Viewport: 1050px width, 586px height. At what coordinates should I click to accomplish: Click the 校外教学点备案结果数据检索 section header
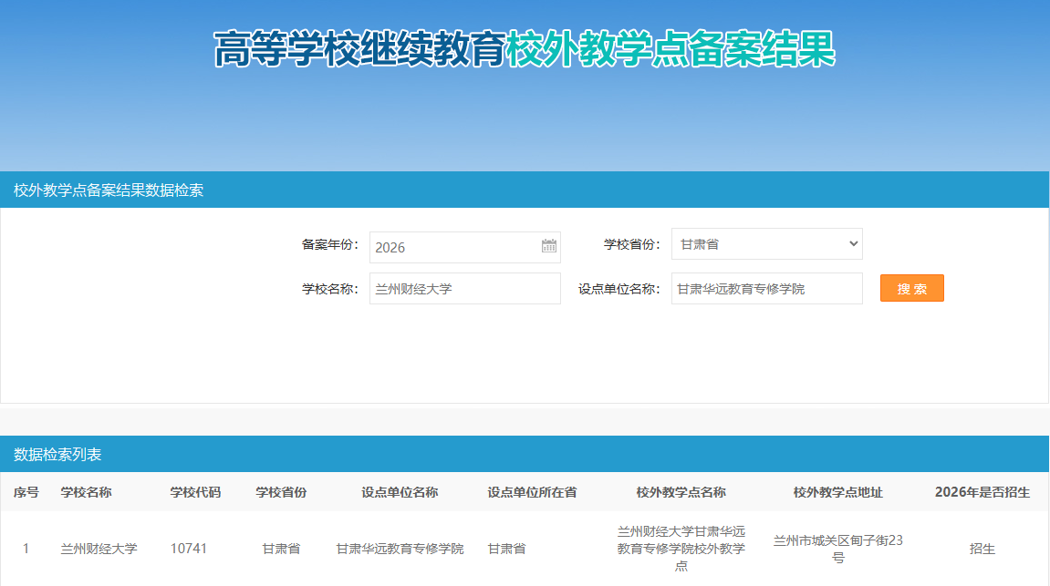109,190
